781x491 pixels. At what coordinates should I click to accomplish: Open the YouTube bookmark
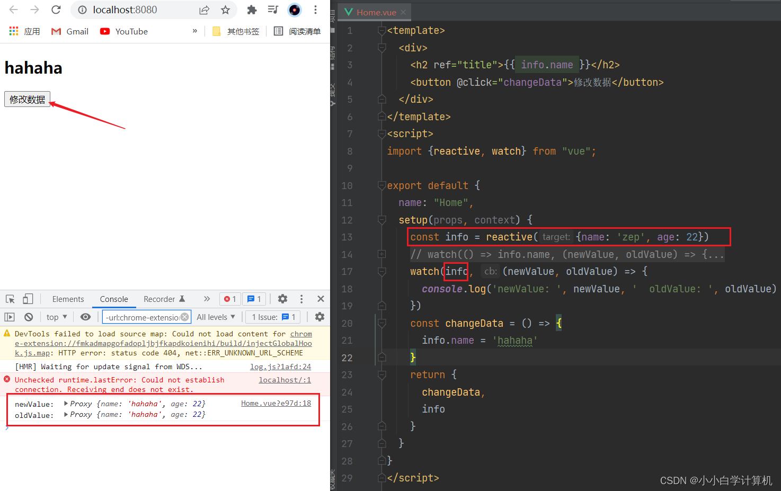point(124,31)
